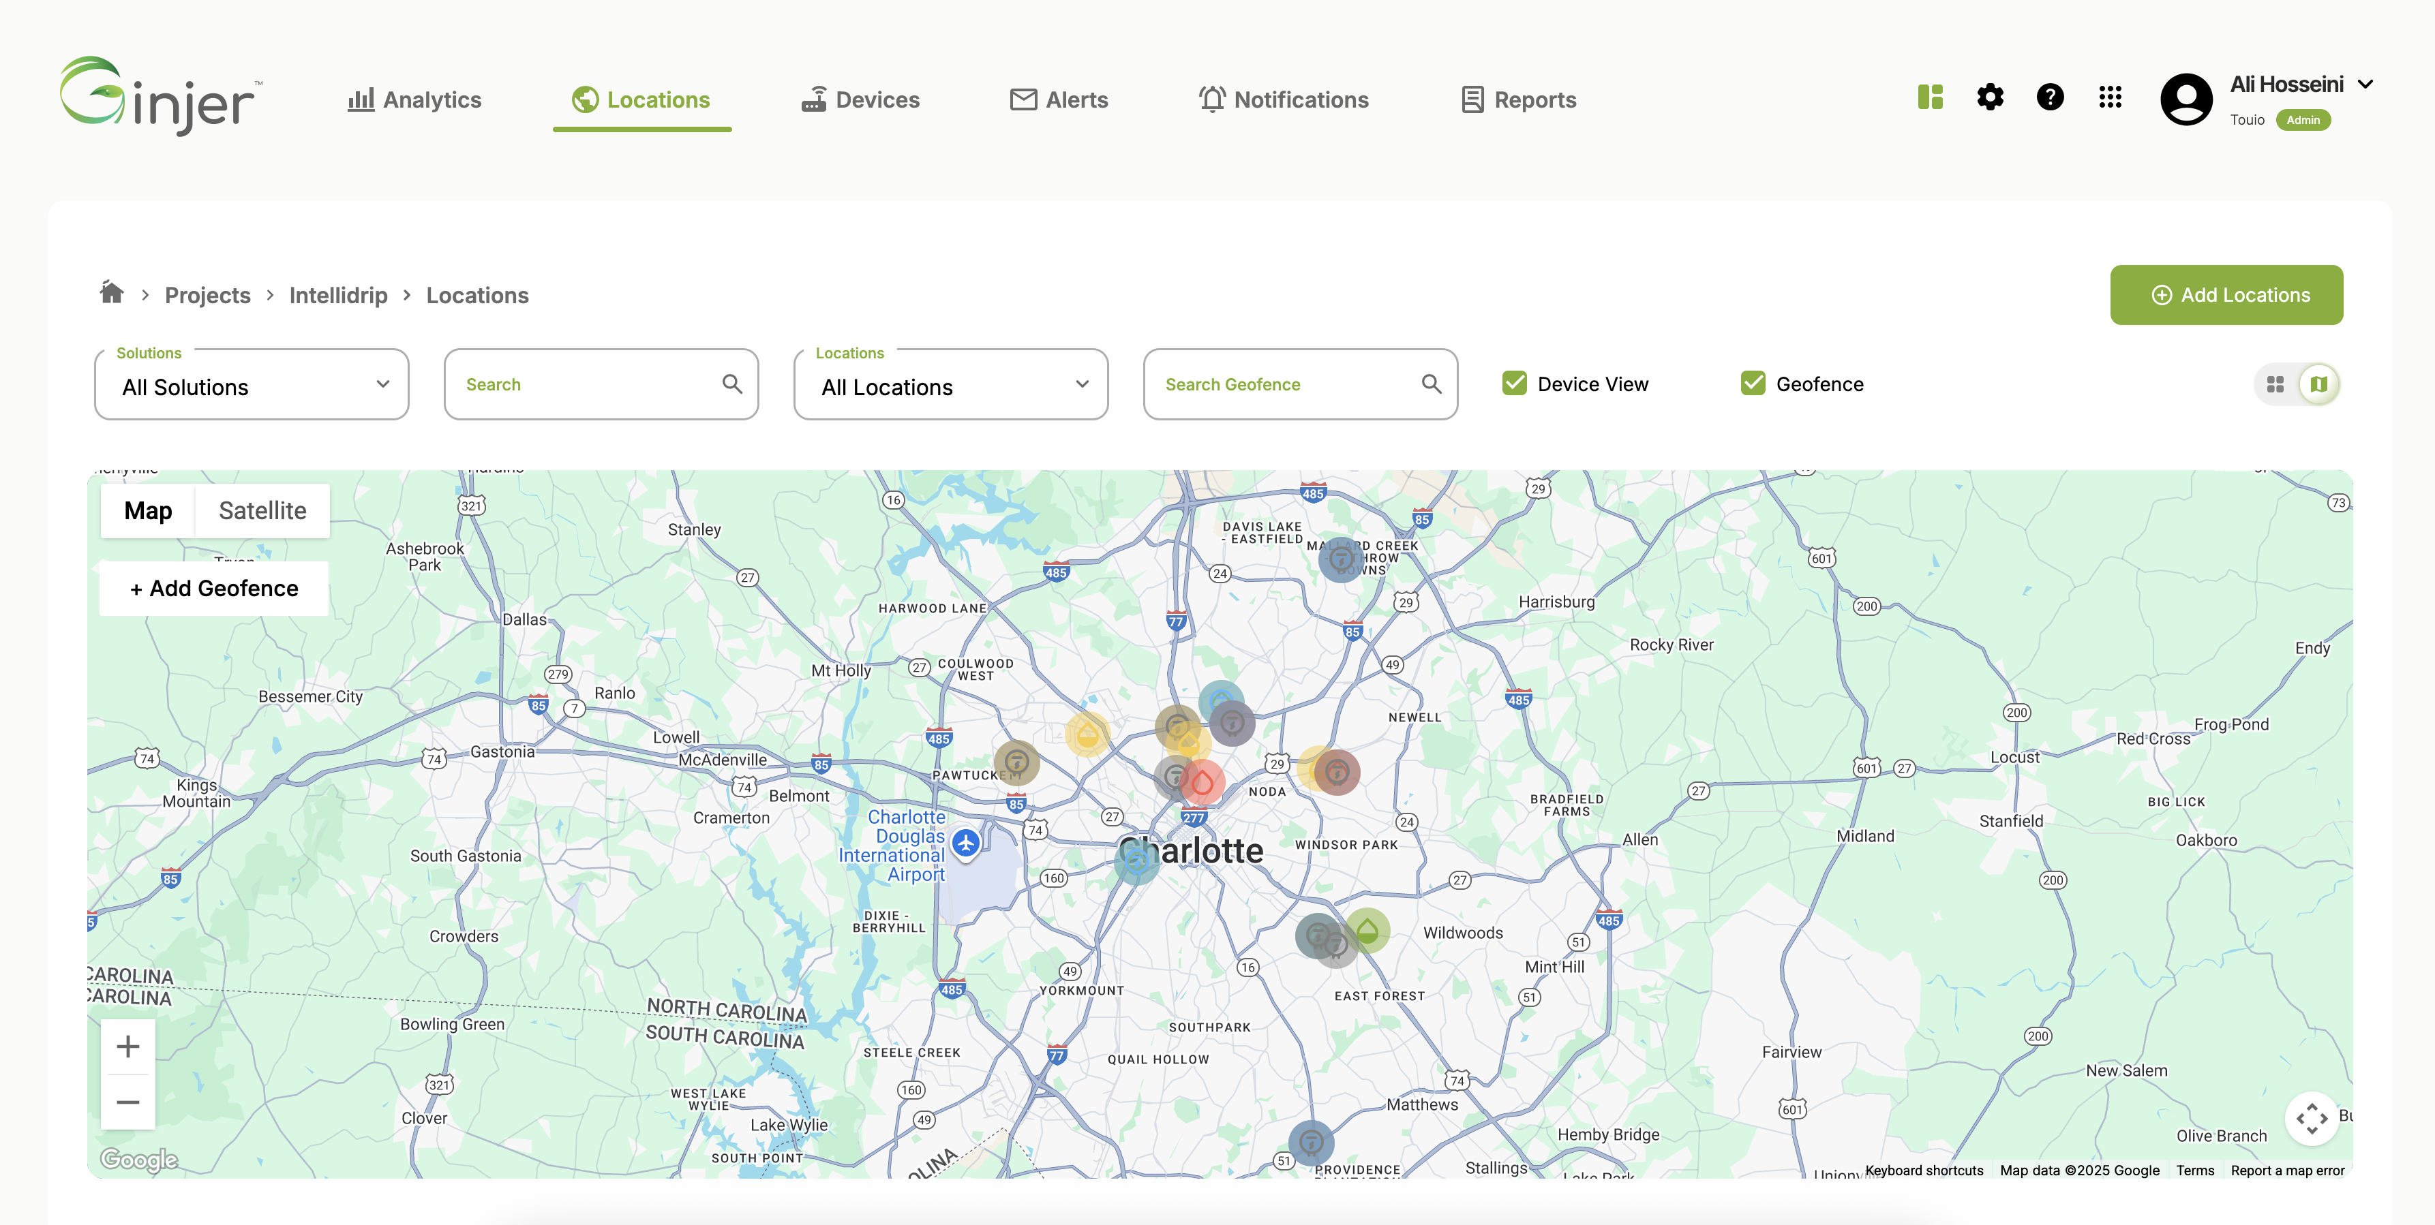Screen dimensions: 2435x1225
Task: Switch to grid view icon
Action: [x=2275, y=384]
